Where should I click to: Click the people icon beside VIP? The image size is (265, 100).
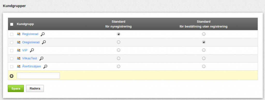point(19,50)
